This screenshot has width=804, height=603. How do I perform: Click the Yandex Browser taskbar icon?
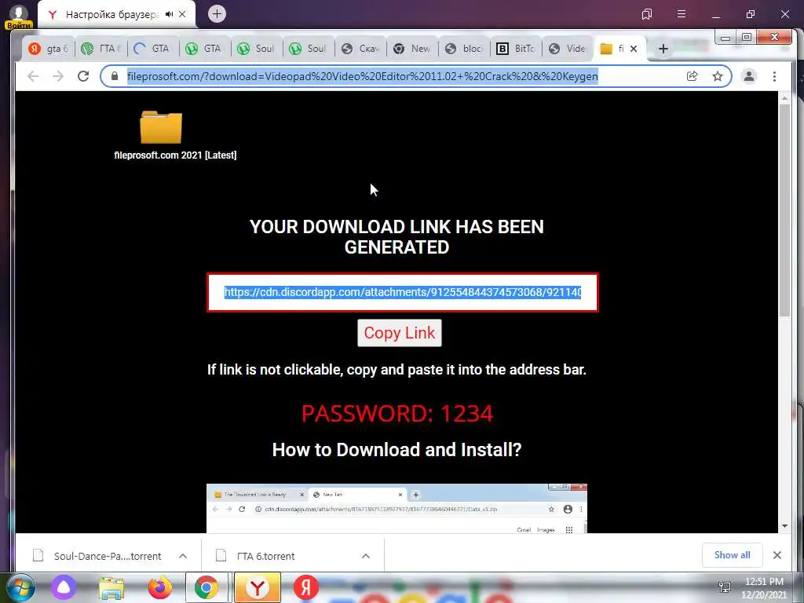[x=258, y=587]
